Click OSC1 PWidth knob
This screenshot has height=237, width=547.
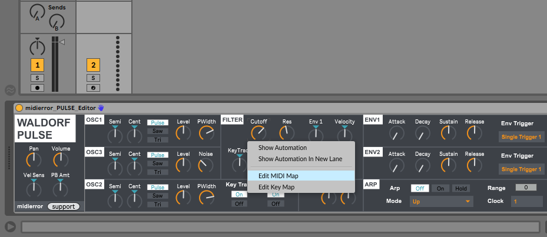[207, 133]
